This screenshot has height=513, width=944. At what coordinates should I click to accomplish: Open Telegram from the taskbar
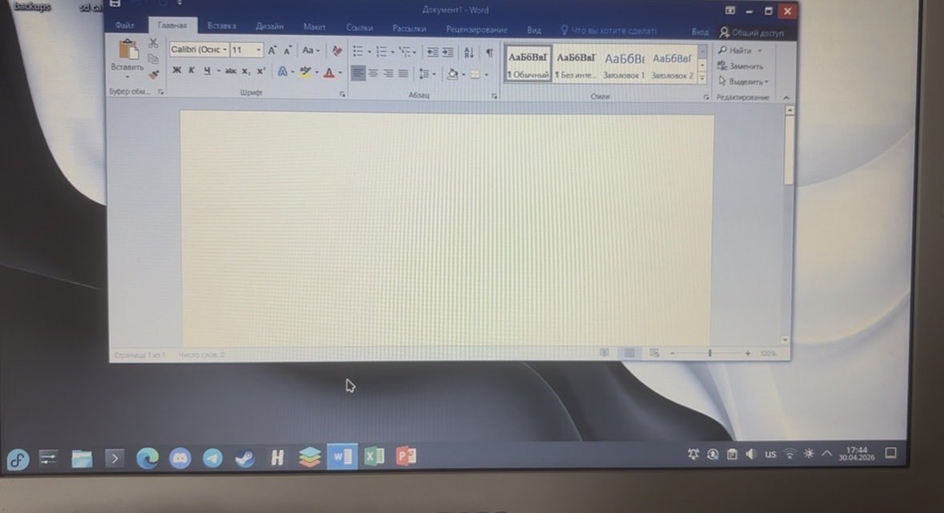212,459
